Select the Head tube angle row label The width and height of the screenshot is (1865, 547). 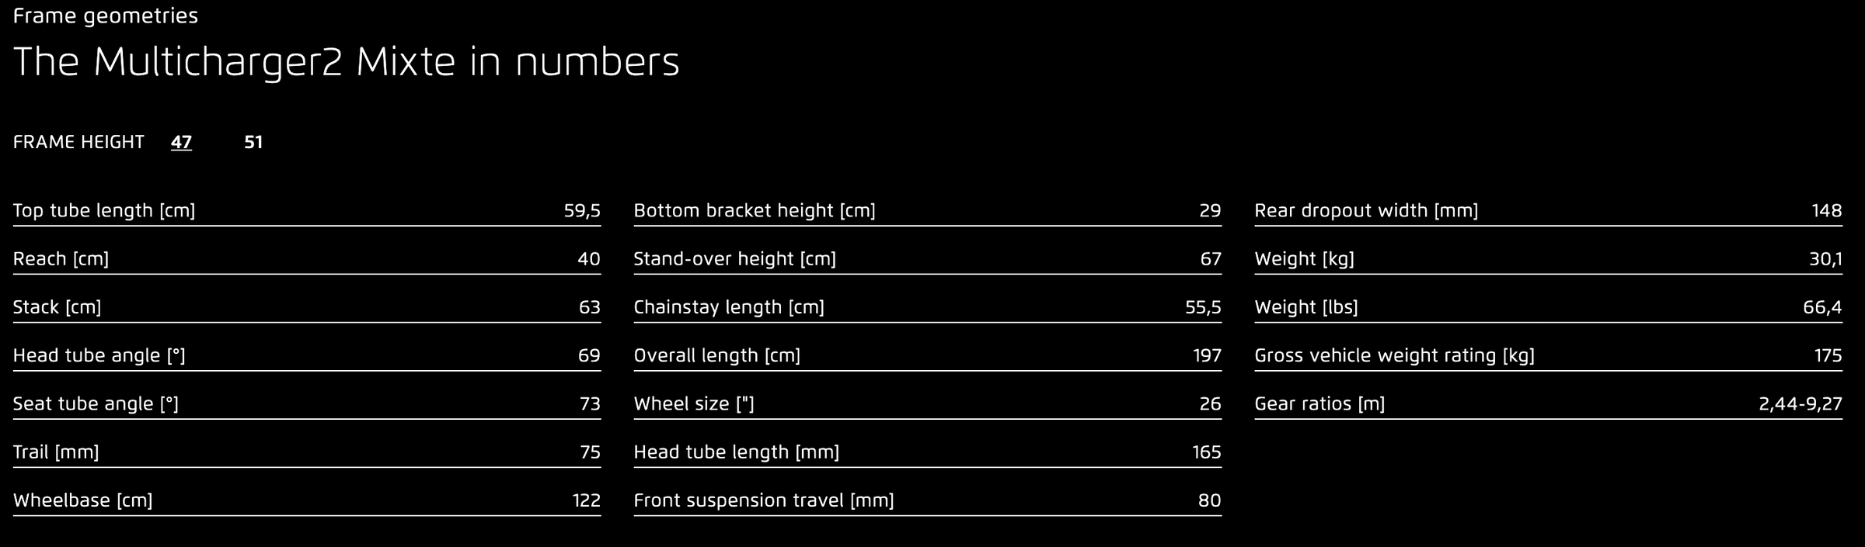[x=99, y=355]
